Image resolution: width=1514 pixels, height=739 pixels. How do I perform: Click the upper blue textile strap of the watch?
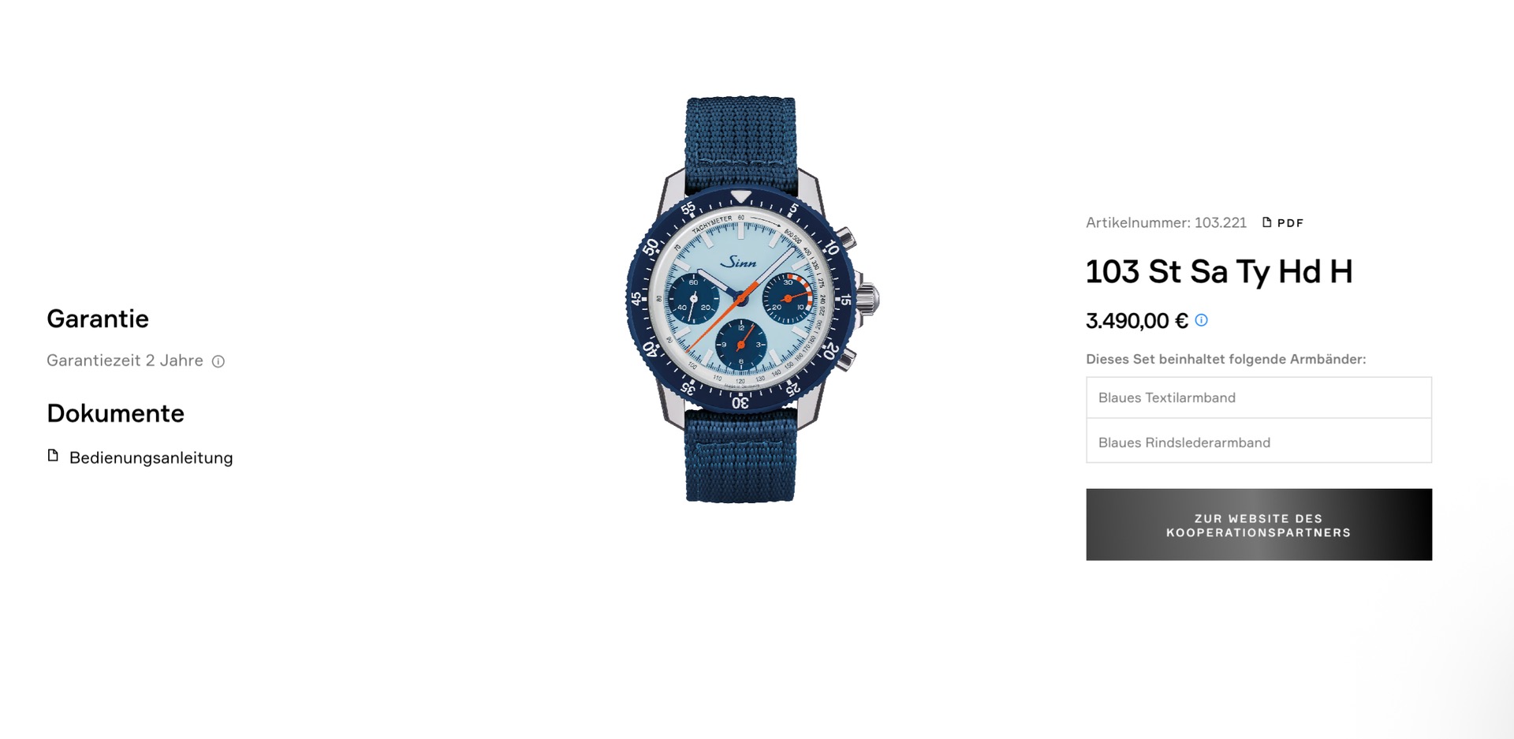pyautogui.click(x=740, y=144)
